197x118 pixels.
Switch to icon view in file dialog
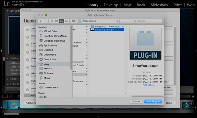click(52, 21)
